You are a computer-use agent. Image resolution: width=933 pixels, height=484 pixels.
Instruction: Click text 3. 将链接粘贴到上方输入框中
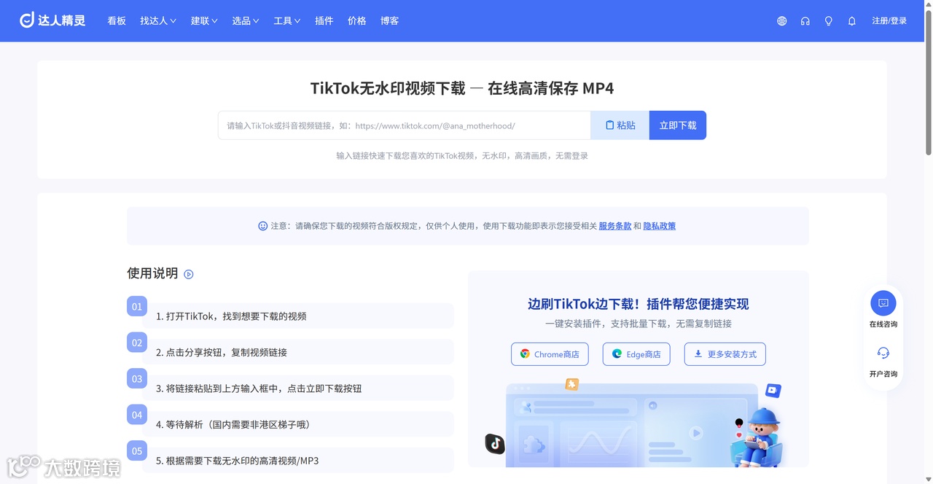[x=218, y=389]
